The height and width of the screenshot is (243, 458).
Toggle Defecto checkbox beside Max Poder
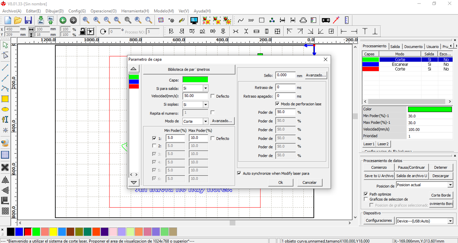click(x=213, y=138)
